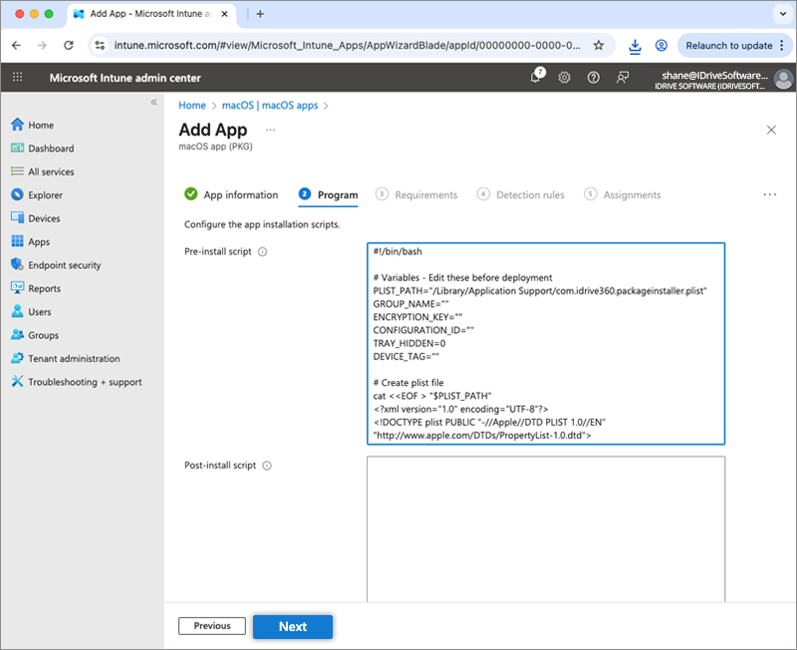Close the Add App blade

(x=771, y=131)
